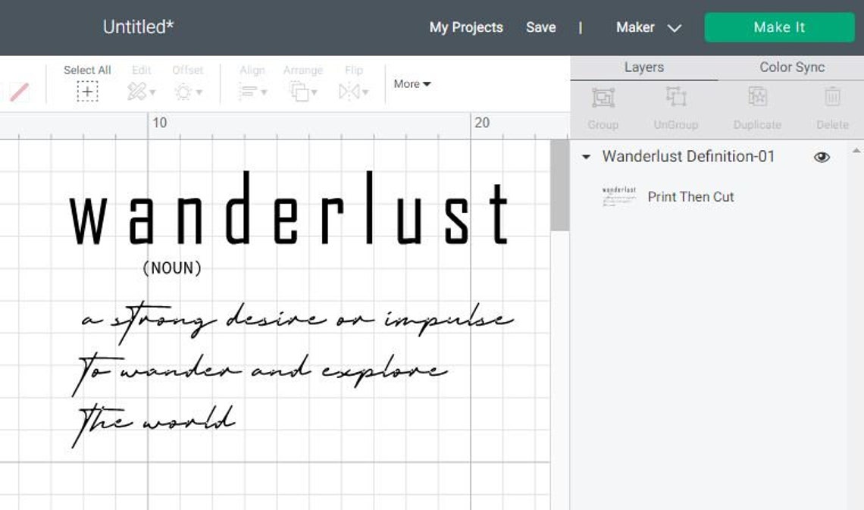864x510 pixels.
Task: Select the Flip tool
Action: (350, 90)
